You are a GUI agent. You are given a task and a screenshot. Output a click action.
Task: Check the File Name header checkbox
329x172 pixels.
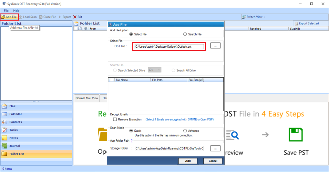click(112, 80)
